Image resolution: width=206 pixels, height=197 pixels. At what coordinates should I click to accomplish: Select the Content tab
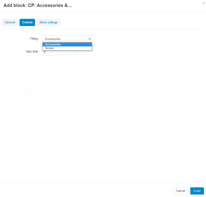coord(27,22)
